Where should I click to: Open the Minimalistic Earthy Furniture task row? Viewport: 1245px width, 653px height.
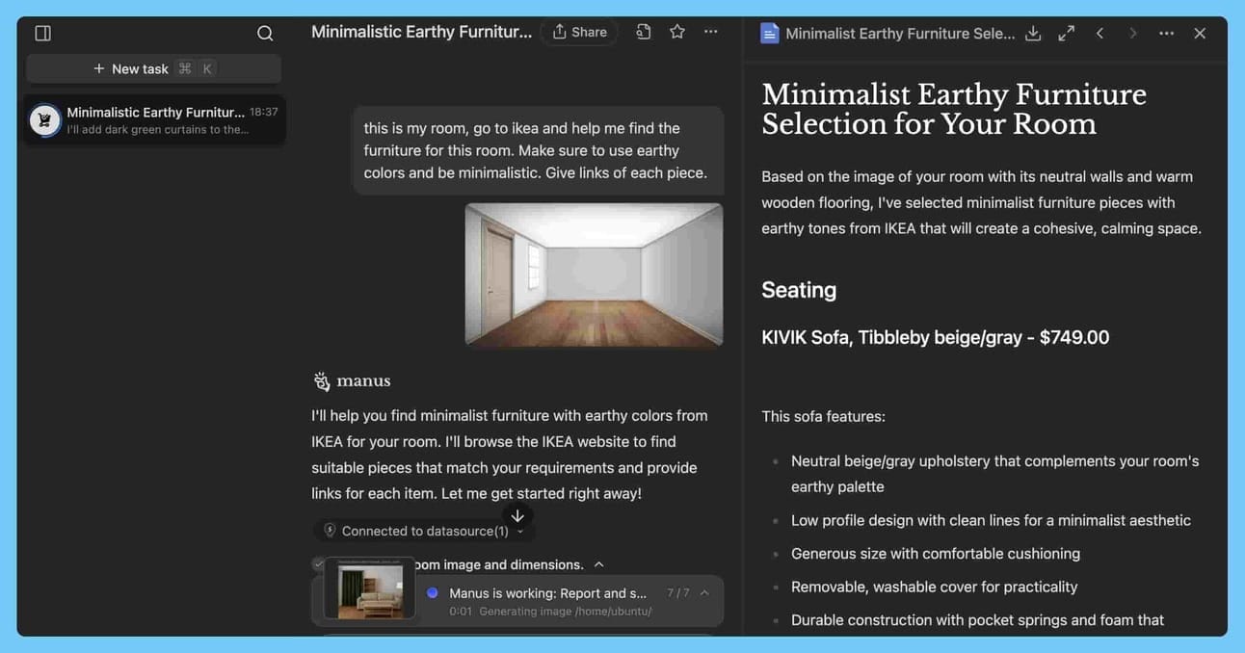point(154,119)
